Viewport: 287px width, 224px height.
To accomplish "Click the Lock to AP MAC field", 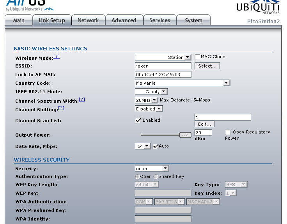I will (x=163, y=75).
